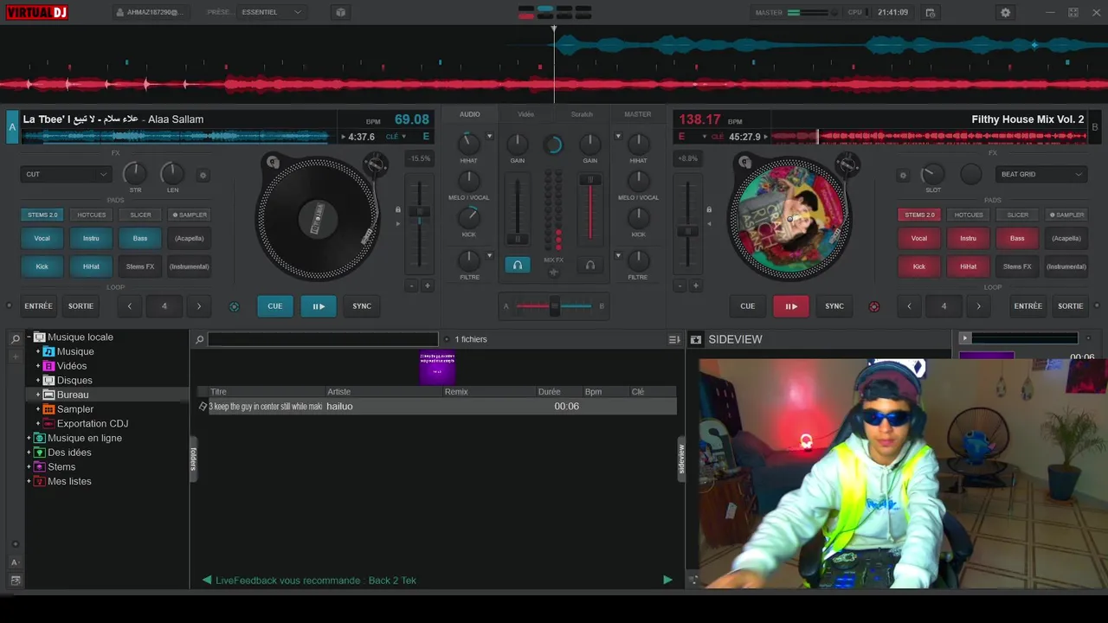Click the left deck SYNC button
The width and height of the screenshot is (1108, 623).
362,306
